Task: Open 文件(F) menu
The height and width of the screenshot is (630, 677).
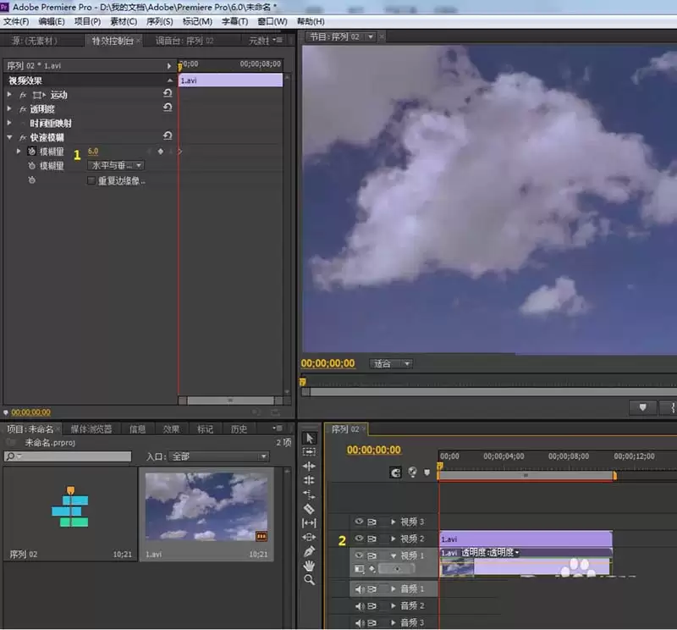Action: pyautogui.click(x=16, y=22)
